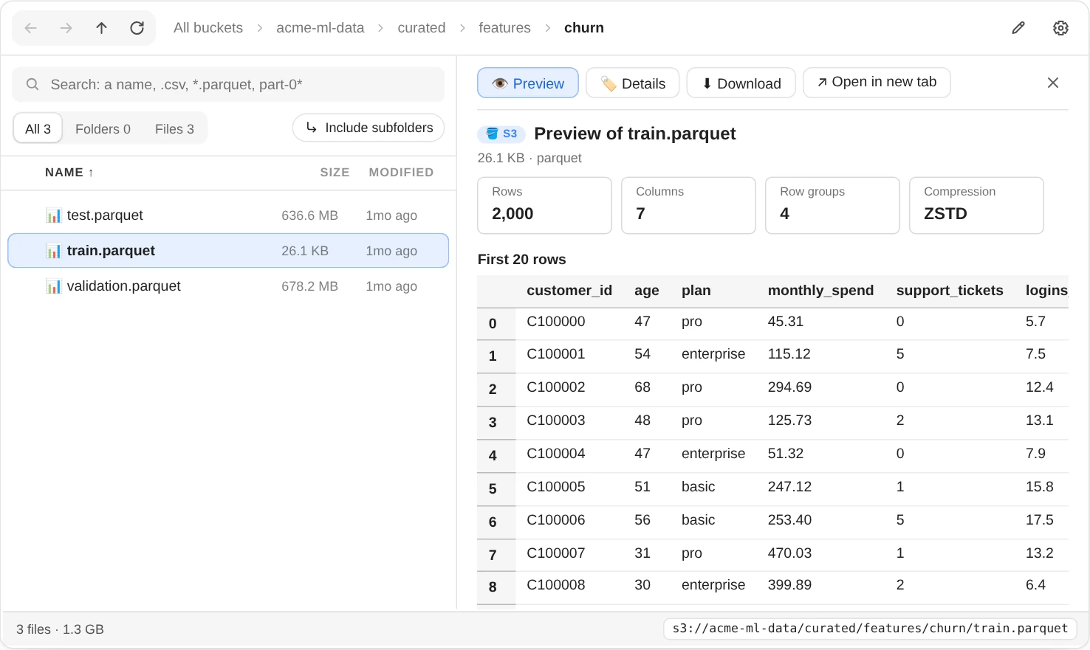Go back with the left arrow icon

tap(31, 28)
